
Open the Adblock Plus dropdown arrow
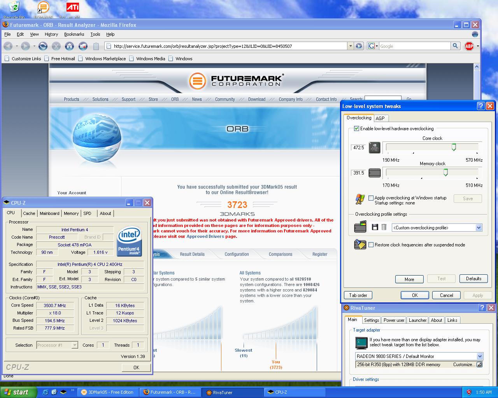click(x=478, y=46)
